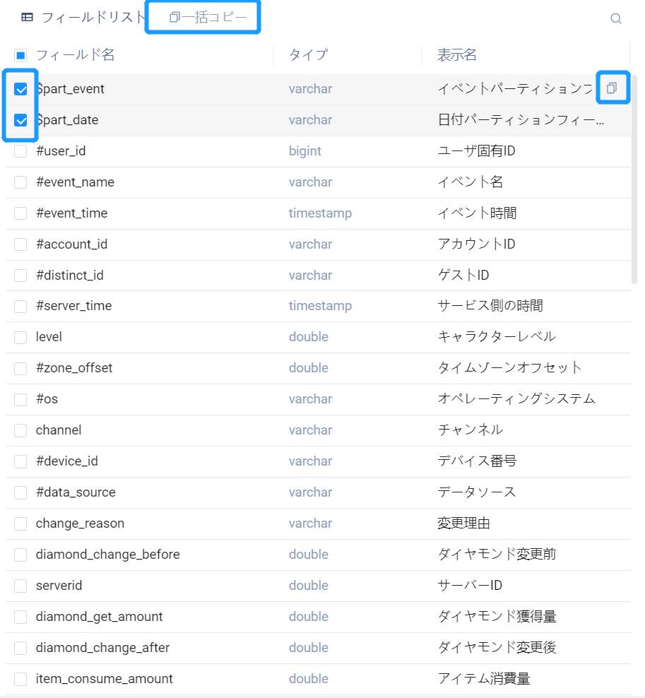Uncheck the $part_event field checkbox

20,88
